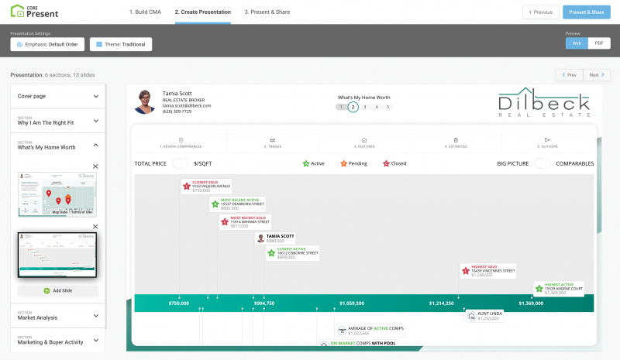
Task: Click the green plus Add Slide icon
Action: [x=46, y=290]
